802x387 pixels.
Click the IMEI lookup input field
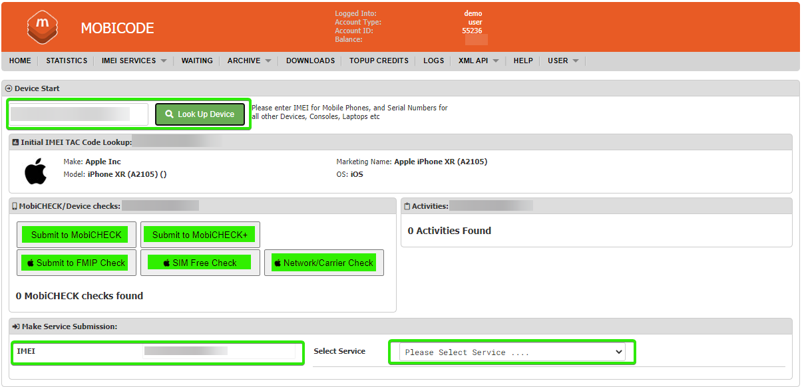(x=79, y=114)
